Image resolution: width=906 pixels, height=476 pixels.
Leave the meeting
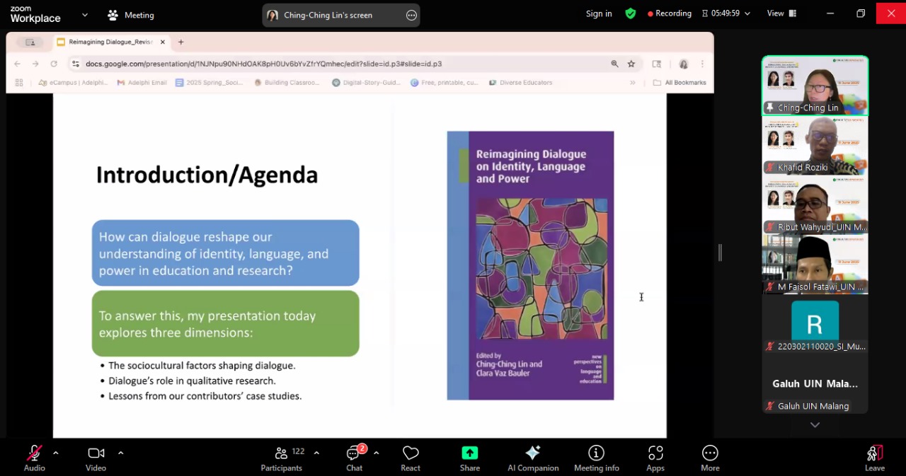tap(874, 458)
